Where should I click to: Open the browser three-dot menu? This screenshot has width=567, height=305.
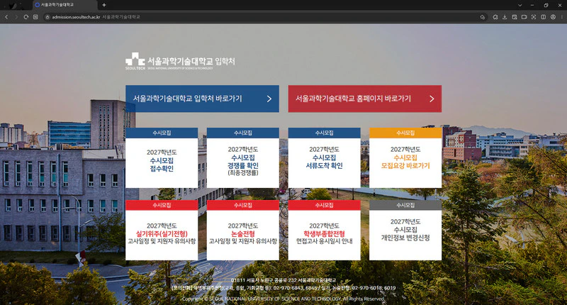(x=562, y=17)
